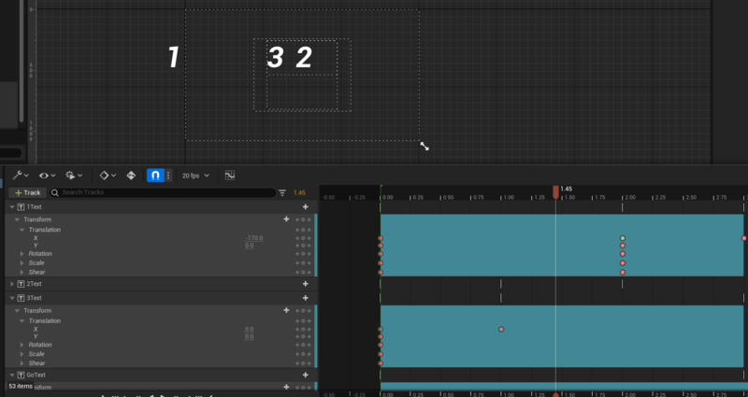Click the plus button on 2Text row
This screenshot has height=397, width=748.
[306, 284]
